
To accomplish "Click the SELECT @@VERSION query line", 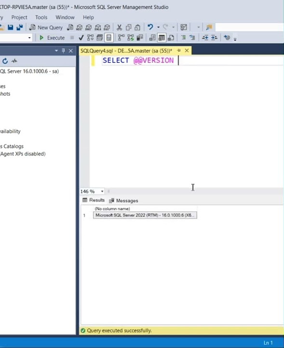I will (138, 60).
